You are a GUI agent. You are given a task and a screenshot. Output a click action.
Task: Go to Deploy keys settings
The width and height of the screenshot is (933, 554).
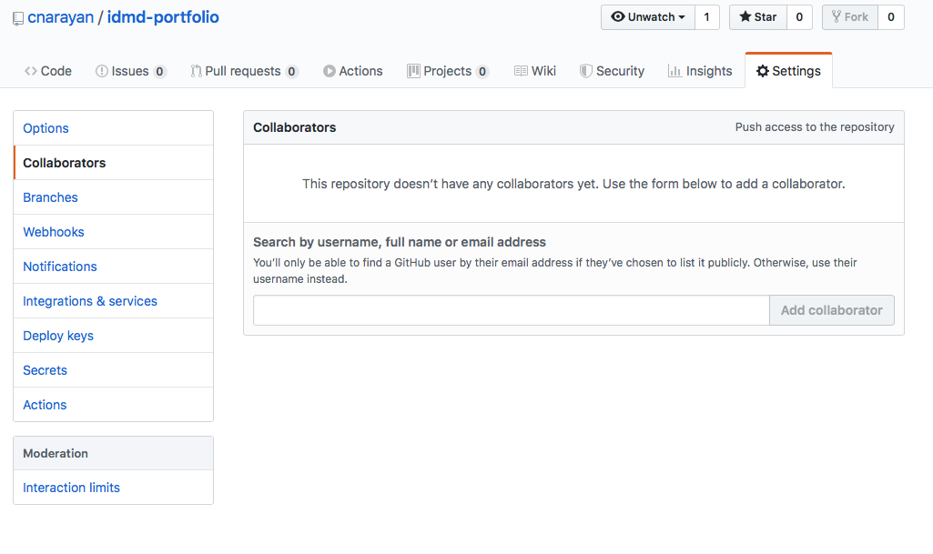113,336
